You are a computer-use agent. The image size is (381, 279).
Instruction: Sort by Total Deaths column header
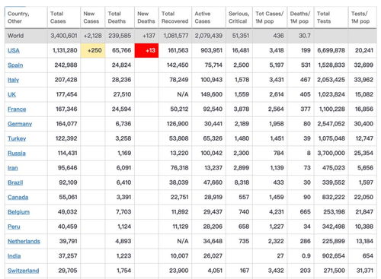[x=120, y=17]
